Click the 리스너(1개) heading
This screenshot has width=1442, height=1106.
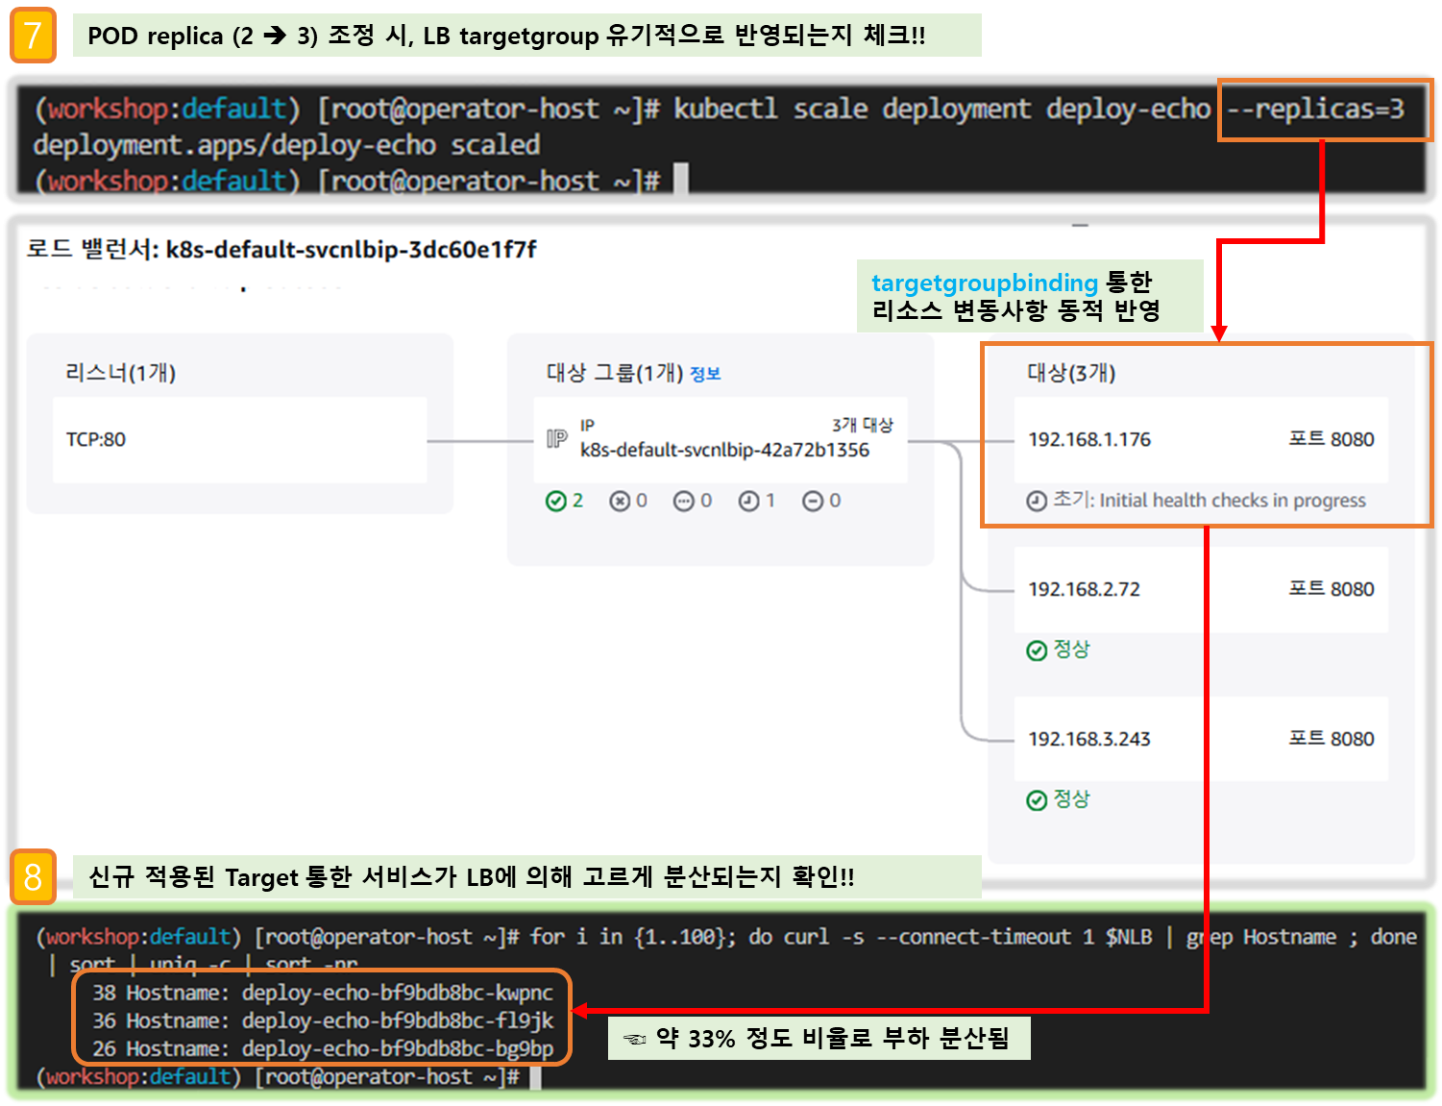click(x=121, y=373)
